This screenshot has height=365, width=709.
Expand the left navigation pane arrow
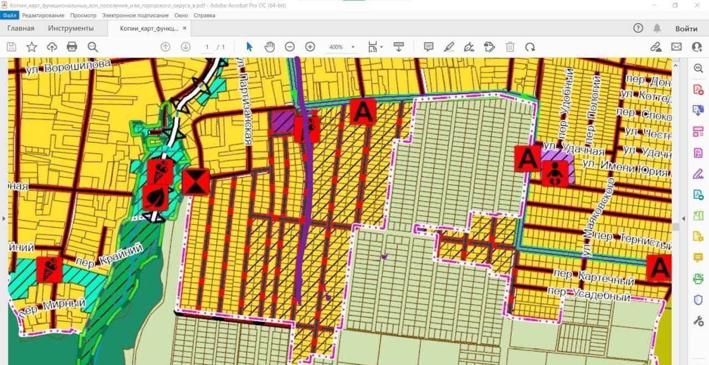point(4,218)
